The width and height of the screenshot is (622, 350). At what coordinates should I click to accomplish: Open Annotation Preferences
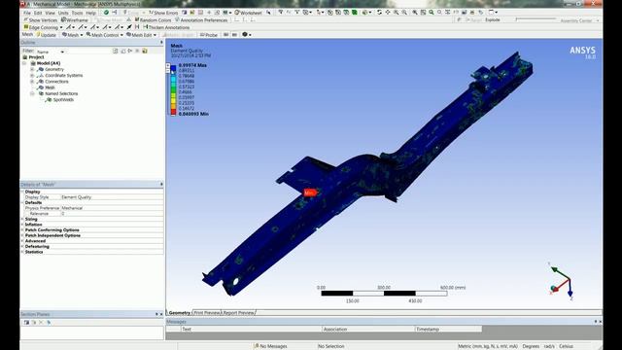(x=201, y=19)
